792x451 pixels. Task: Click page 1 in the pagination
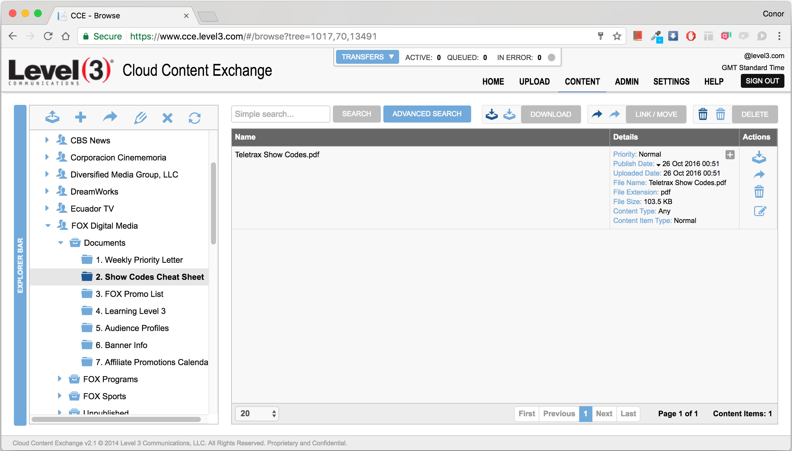585,413
